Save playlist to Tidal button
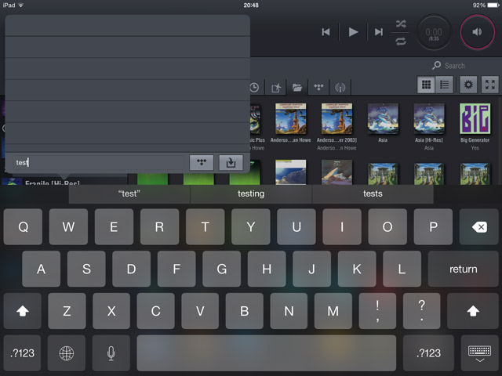Image resolution: width=502 pixels, height=376 pixels. (x=202, y=162)
